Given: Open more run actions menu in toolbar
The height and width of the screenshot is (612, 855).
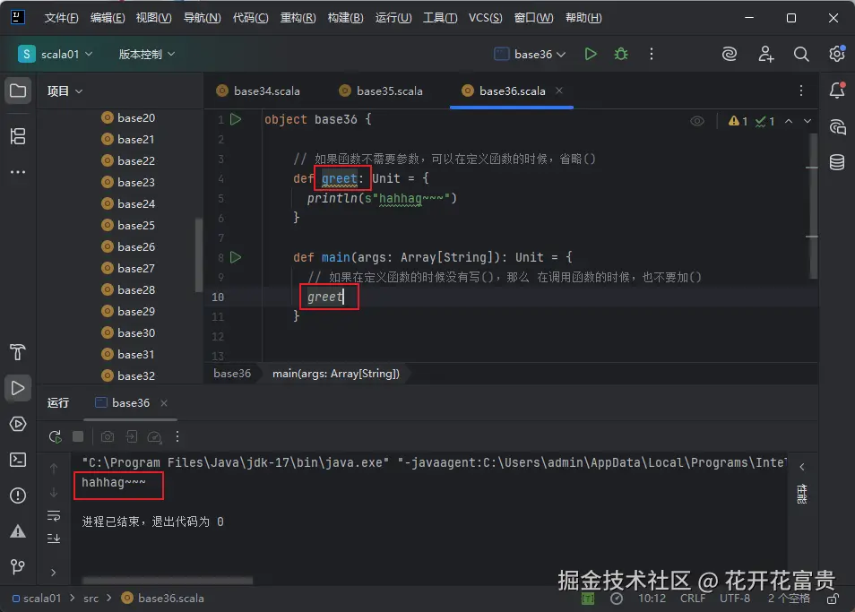Looking at the screenshot, I should (x=651, y=54).
